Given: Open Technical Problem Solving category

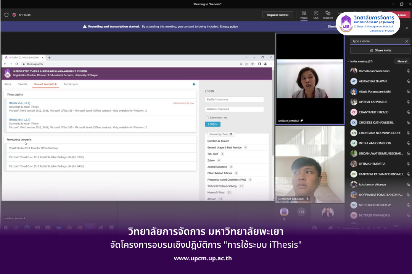Looking at the screenshot, I should tap(222, 186).
